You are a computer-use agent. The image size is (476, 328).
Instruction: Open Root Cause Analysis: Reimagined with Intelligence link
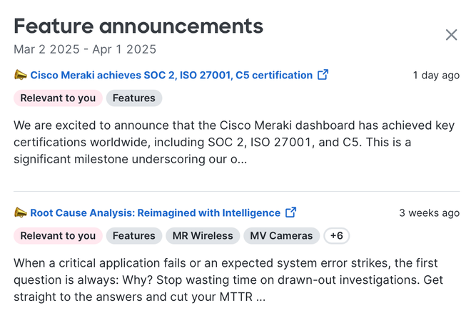tap(155, 212)
